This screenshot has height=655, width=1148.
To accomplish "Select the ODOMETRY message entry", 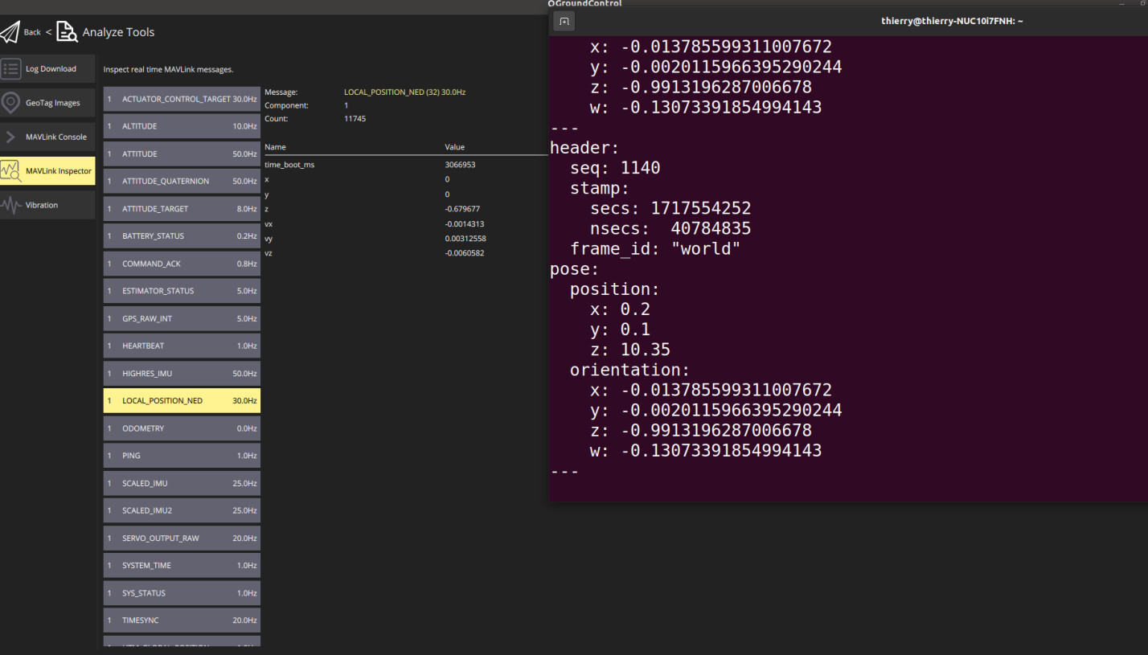I will pyautogui.click(x=182, y=428).
